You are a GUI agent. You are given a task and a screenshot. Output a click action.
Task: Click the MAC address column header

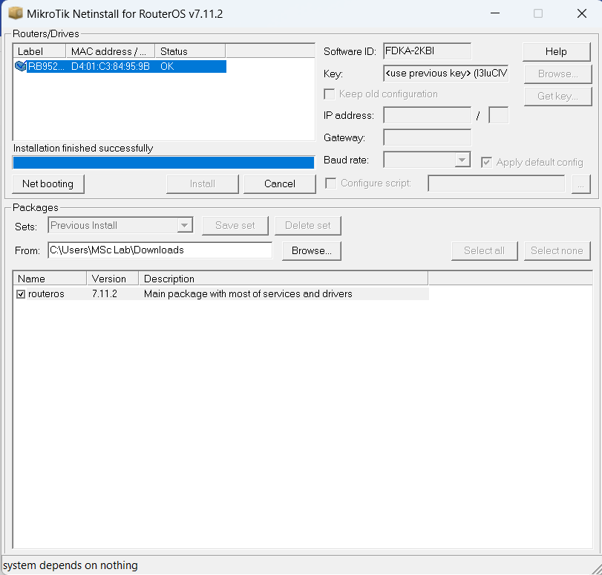110,51
